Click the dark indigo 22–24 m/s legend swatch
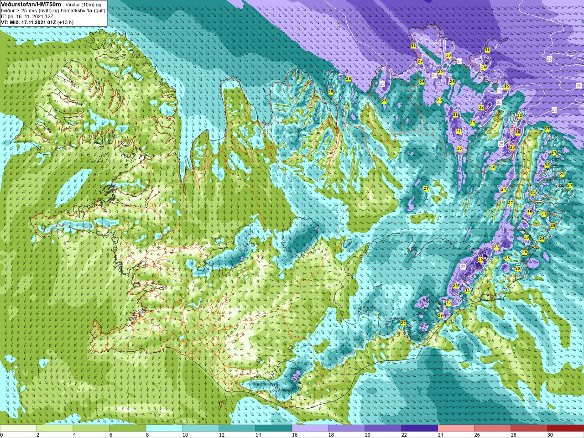Image resolution: width=584 pixels, height=438 pixels. tap(420, 428)
